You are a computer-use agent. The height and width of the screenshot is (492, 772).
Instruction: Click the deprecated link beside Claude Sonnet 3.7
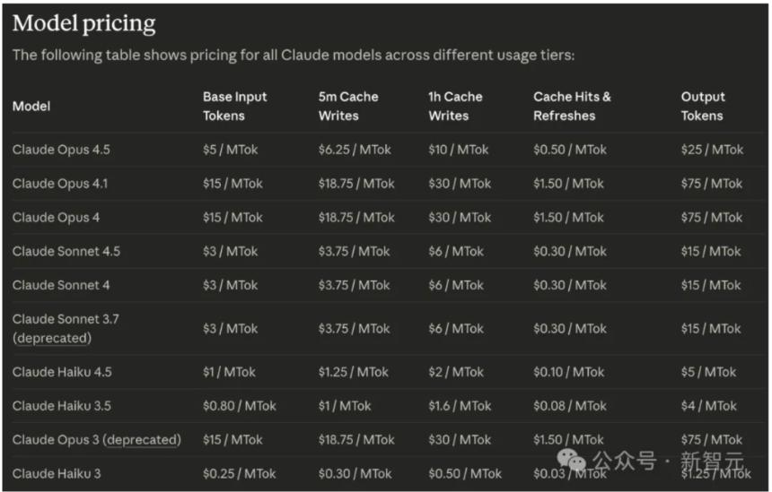(x=52, y=338)
